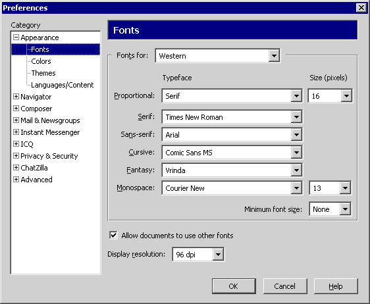This screenshot has height=304, width=370.
Task: Open the Fantasy Vrinda dropdown
Action: (232, 170)
